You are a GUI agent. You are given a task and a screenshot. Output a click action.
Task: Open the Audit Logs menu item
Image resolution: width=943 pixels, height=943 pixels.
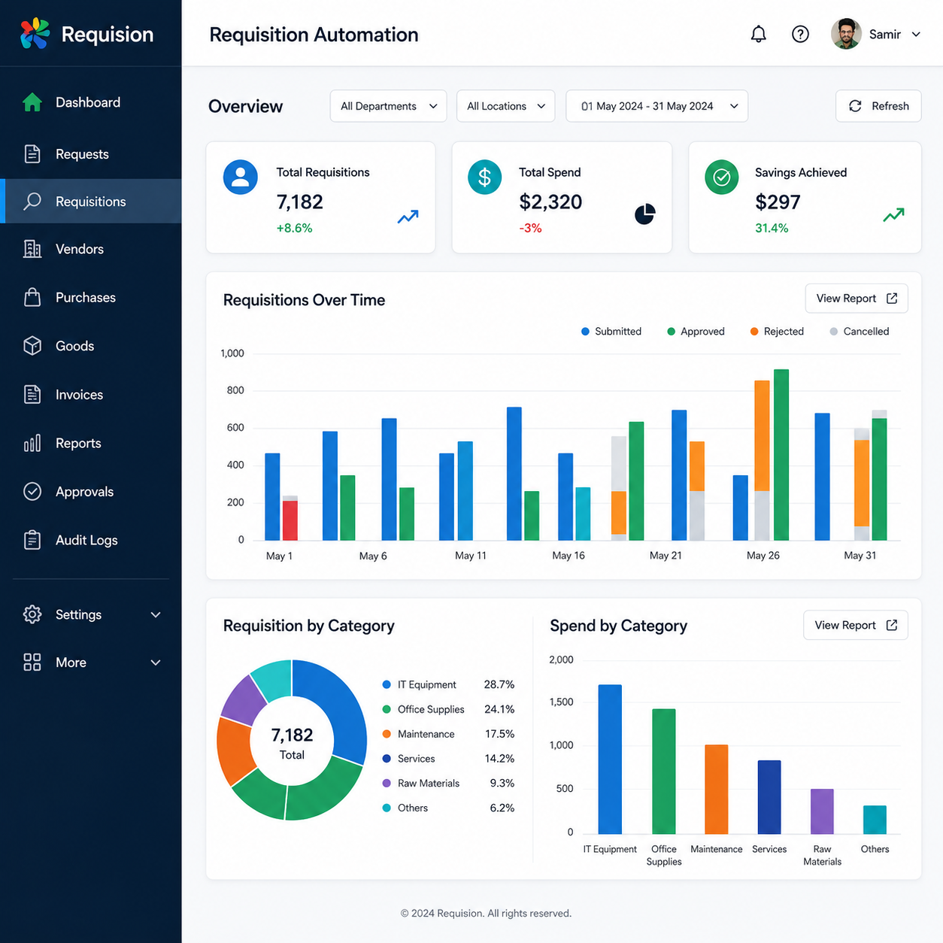90,540
